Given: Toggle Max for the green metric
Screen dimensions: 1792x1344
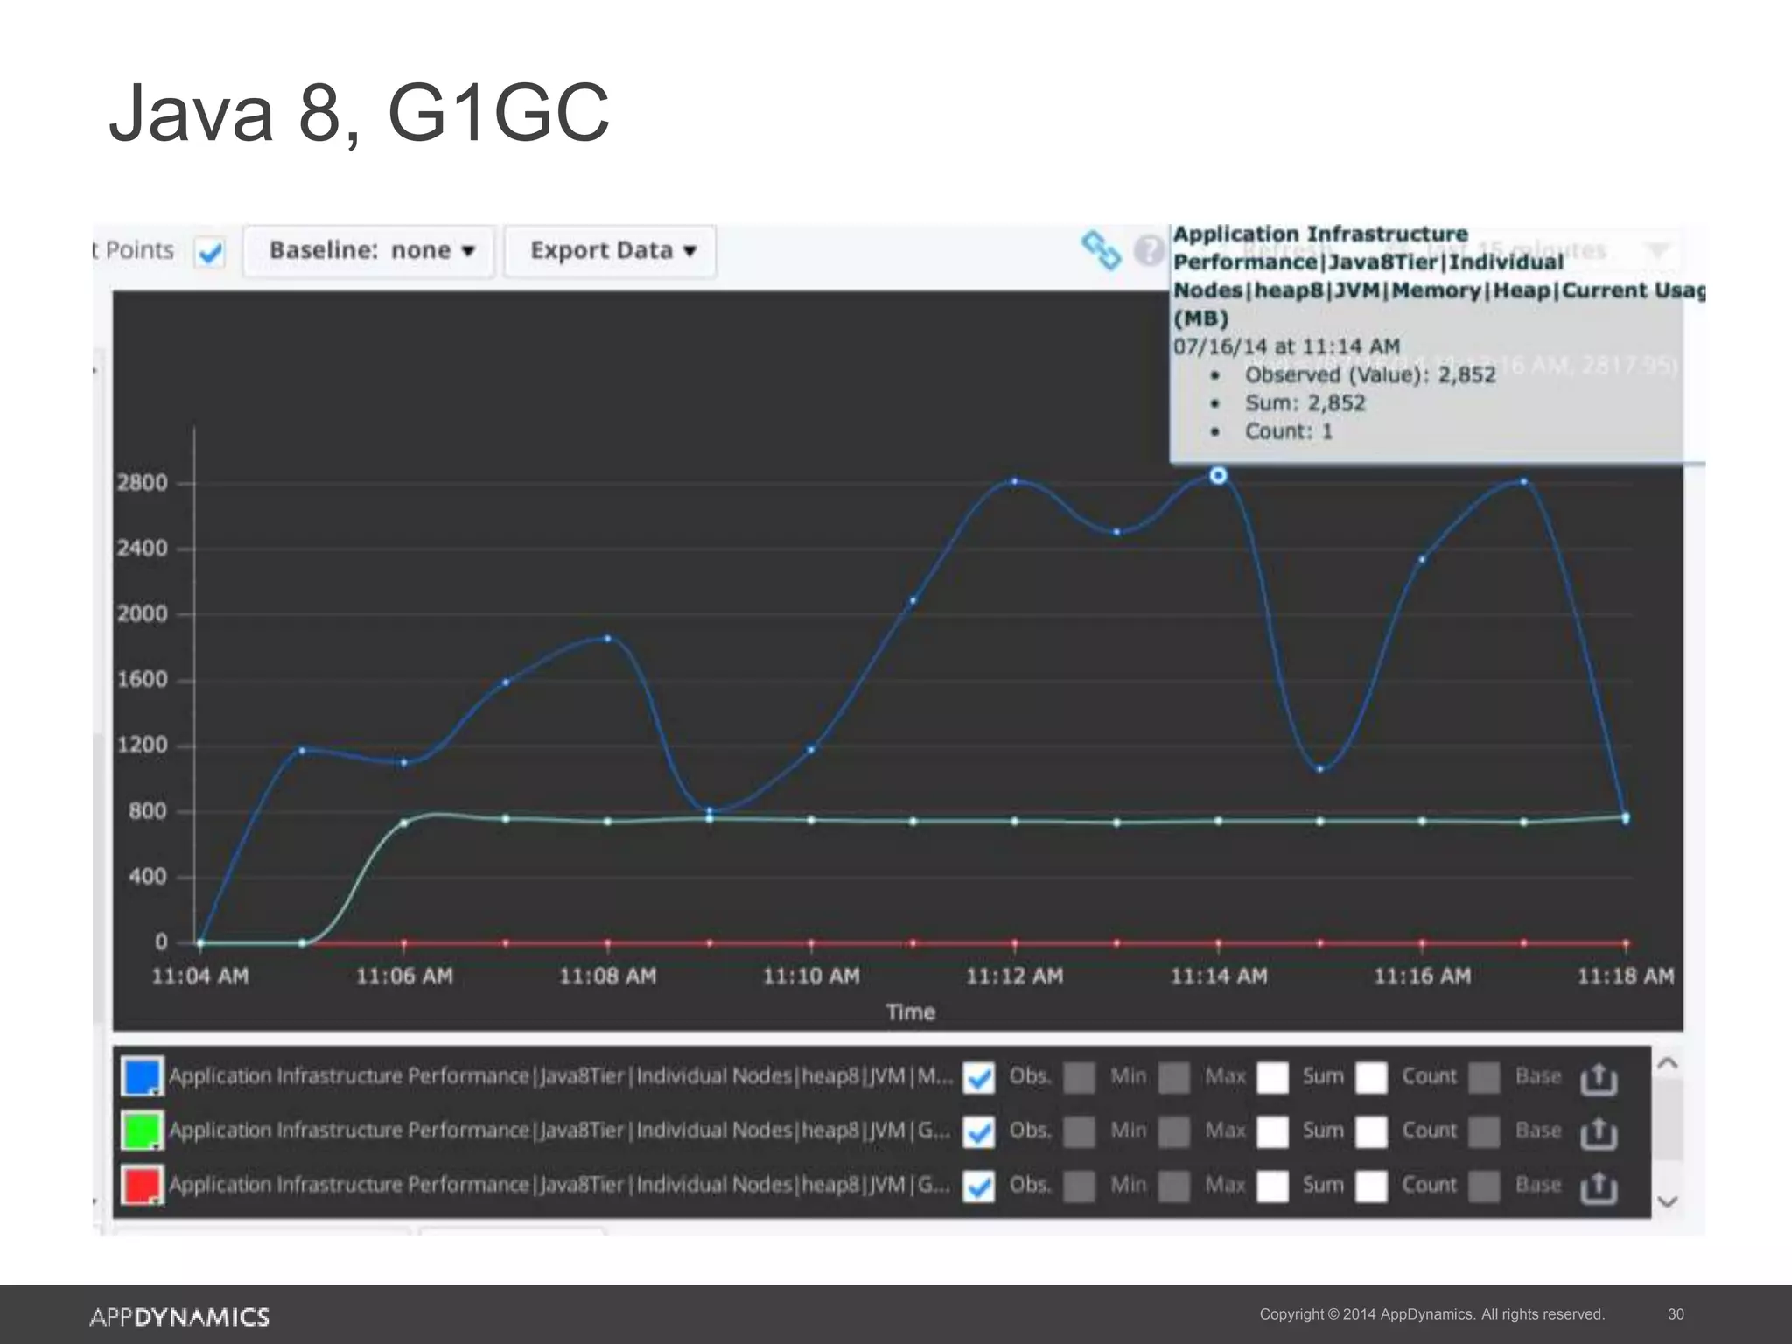Looking at the screenshot, I should 1174,1131.
